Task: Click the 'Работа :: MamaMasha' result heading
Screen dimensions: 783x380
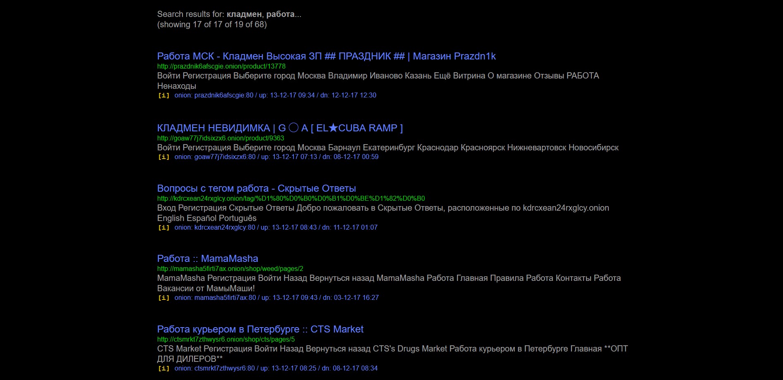Action: (207, 259)
